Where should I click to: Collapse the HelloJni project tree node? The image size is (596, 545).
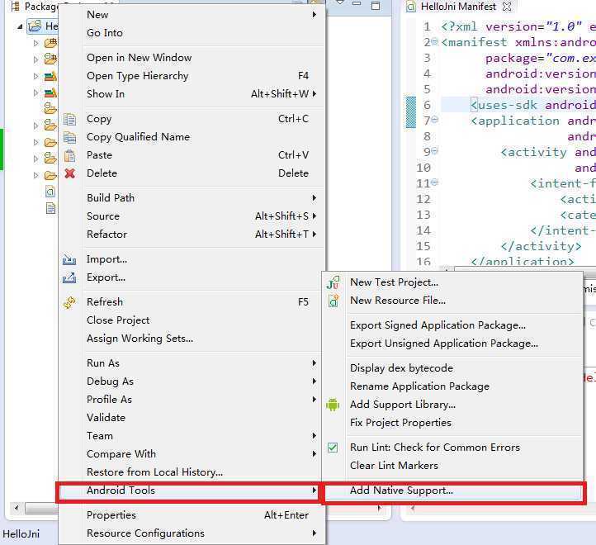click(x=19, y=26)
